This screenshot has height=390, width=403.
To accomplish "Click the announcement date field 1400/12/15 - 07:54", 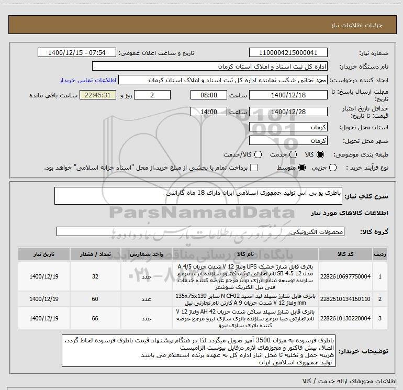I will pyautogui.click(x=77, y=53).
